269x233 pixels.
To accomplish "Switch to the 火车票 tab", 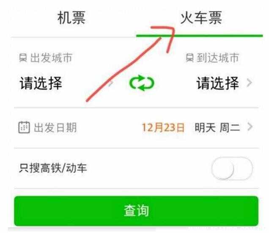I will pyautogui.click(x=201, y=18).
